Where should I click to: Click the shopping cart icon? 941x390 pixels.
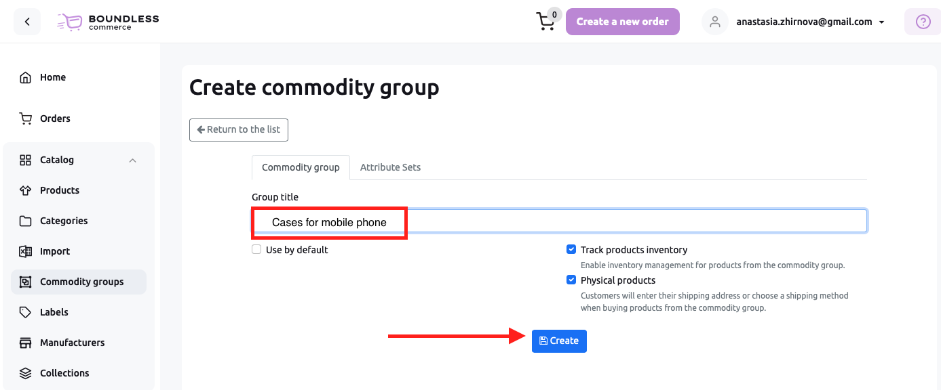[x=545, y=22]
